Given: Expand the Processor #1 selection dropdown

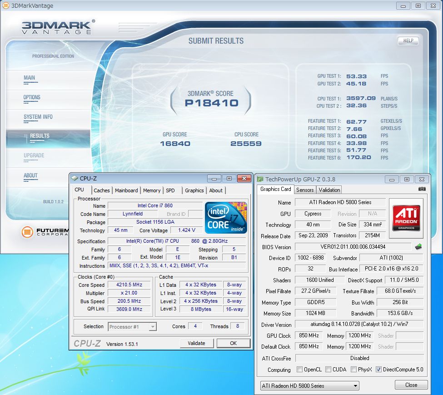Looking at the screenshot, I should pyautogui.click(x=133, y=326).
